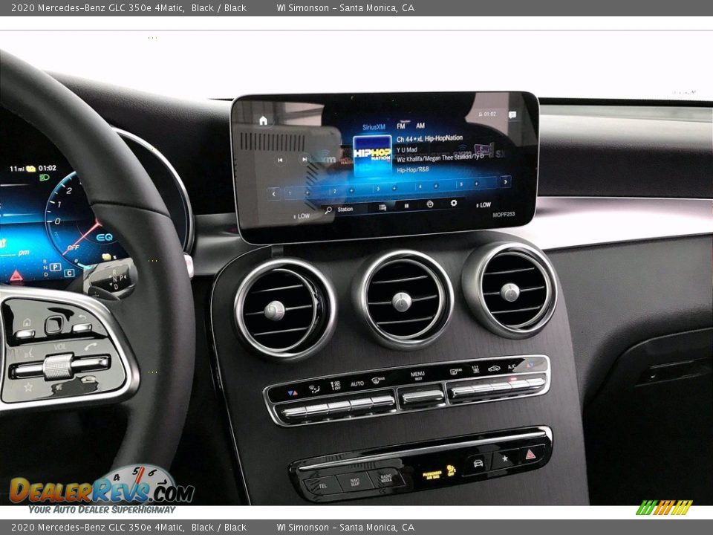
Task: Tap the skip-forward track icon on the screen
Action: point(305,158)
